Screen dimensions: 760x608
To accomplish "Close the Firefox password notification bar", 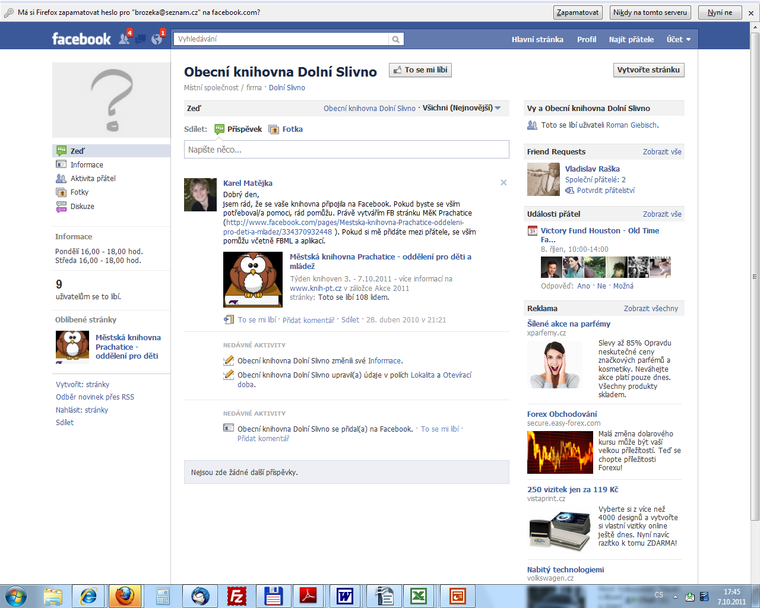I will pos(751,13).
